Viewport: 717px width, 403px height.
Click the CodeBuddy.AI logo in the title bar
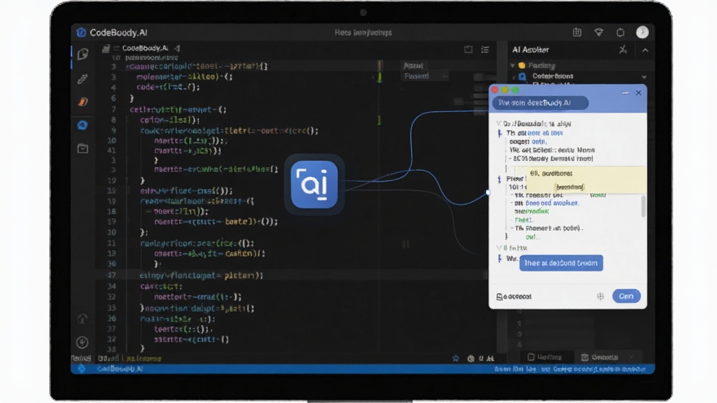pos(81,32)
